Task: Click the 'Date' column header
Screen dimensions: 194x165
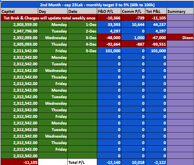Action: click(82, 11)
